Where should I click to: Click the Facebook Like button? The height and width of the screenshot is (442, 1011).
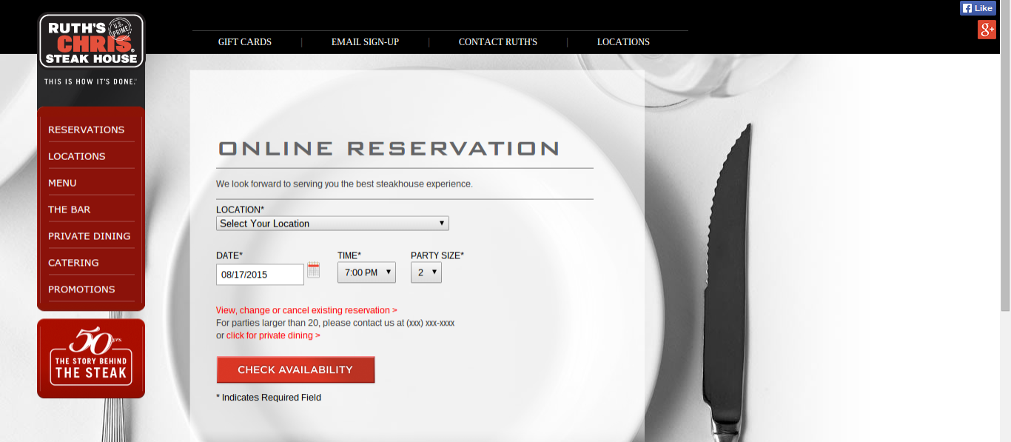coord(978,8)
